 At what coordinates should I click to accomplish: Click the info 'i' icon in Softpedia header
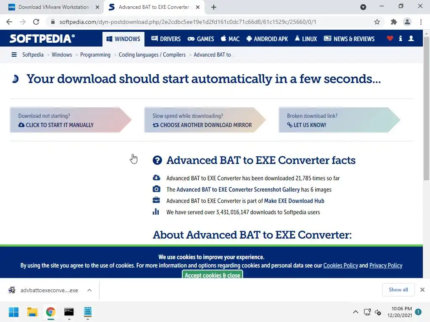click(x=400, y=38)
